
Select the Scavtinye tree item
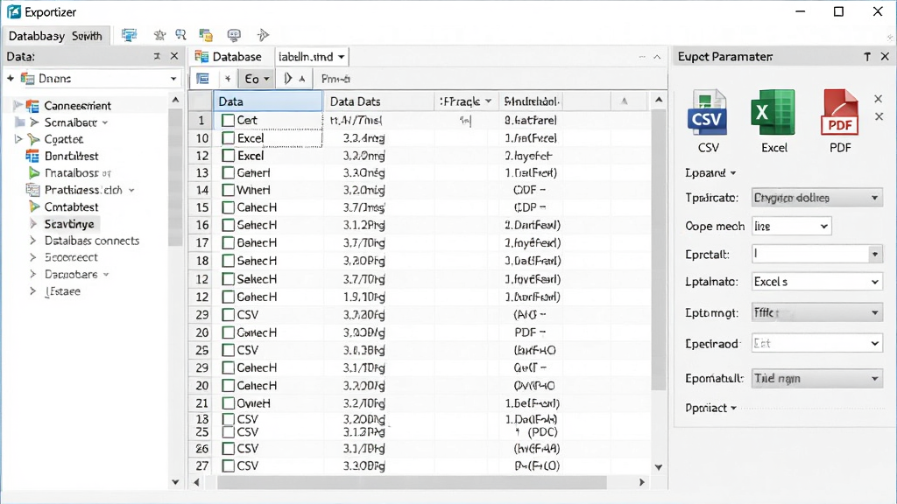(x=69, y=224)
